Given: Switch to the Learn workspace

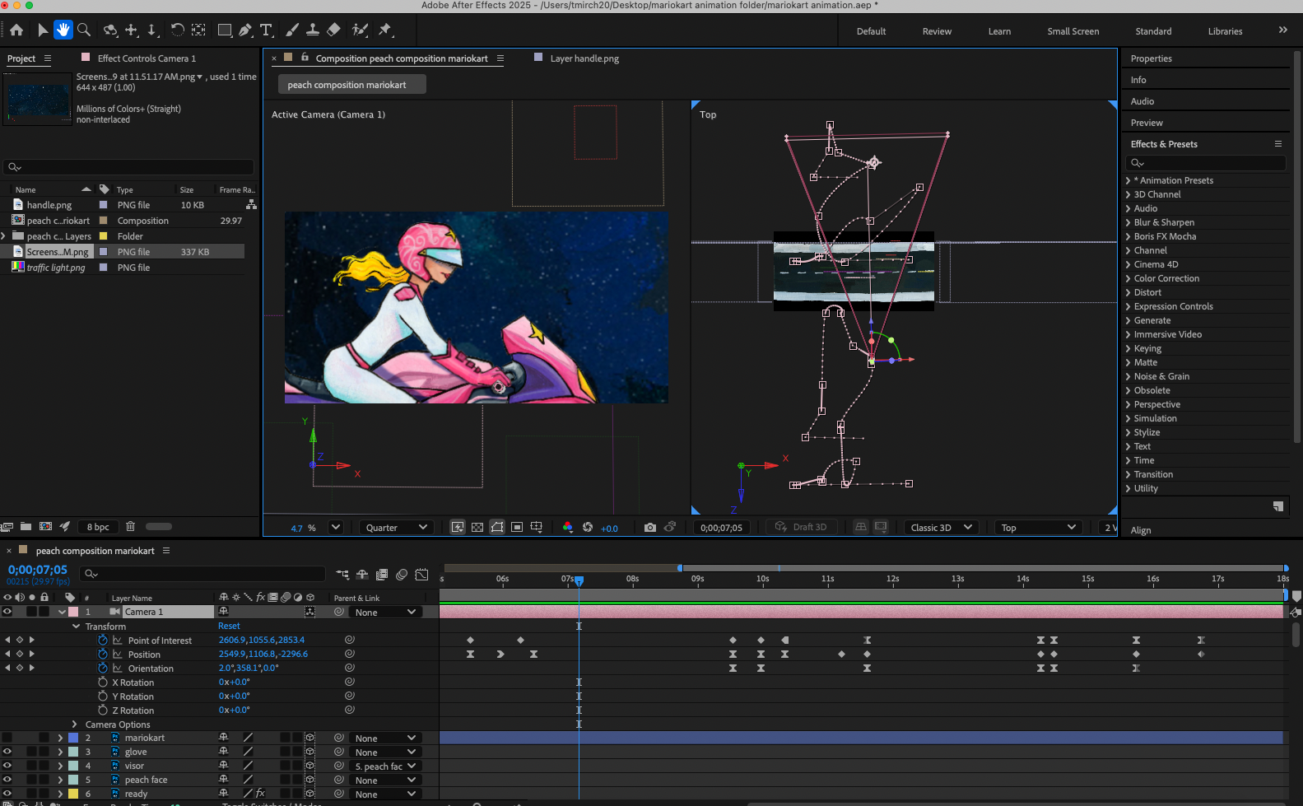Looking at the screenshot, I should 999,31.
